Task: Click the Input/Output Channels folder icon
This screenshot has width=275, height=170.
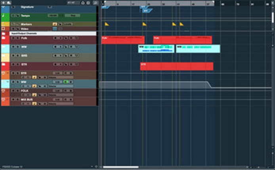Action: click(4, 33)
